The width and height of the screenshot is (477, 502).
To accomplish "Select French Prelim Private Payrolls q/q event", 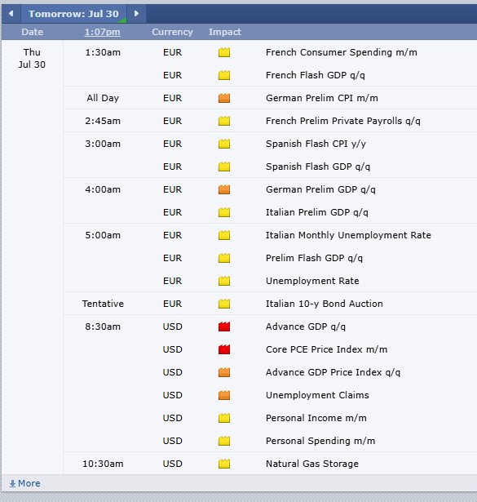I will 343,121.
